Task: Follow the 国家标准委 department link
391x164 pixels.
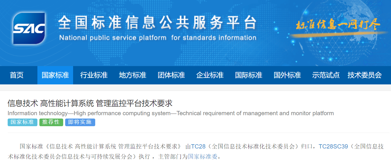Action: (x=203, y=156)
